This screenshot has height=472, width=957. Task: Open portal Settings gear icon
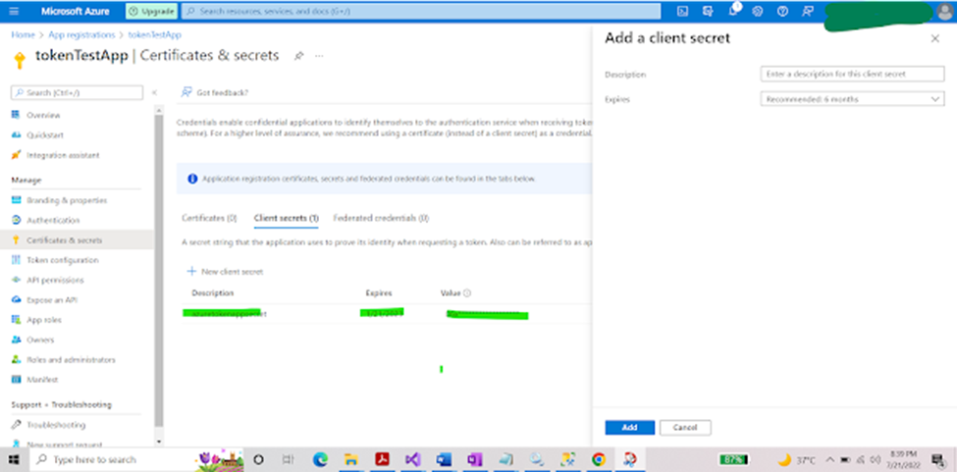[x=758, y=11]
